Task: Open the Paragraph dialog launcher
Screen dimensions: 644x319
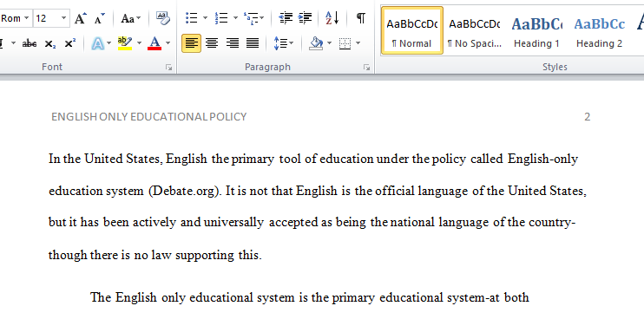Action: [367, 68]
